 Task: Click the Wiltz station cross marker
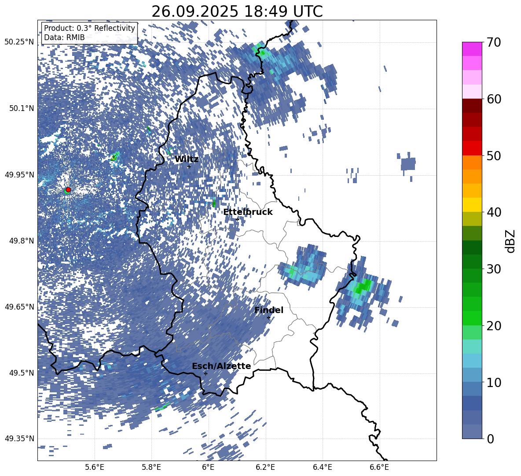click(189, 166)
